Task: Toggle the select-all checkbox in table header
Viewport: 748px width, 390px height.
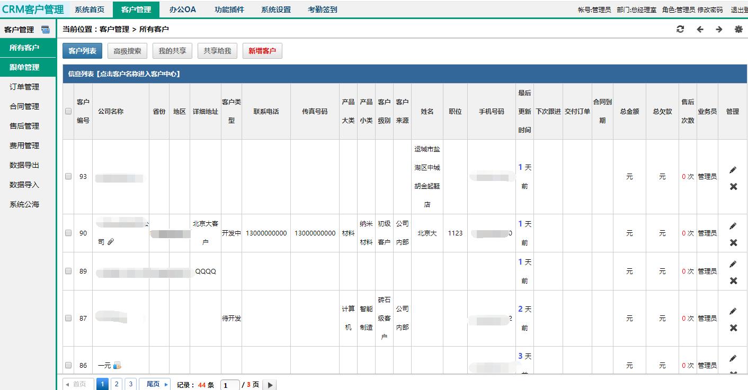Action: coord(68,112)
